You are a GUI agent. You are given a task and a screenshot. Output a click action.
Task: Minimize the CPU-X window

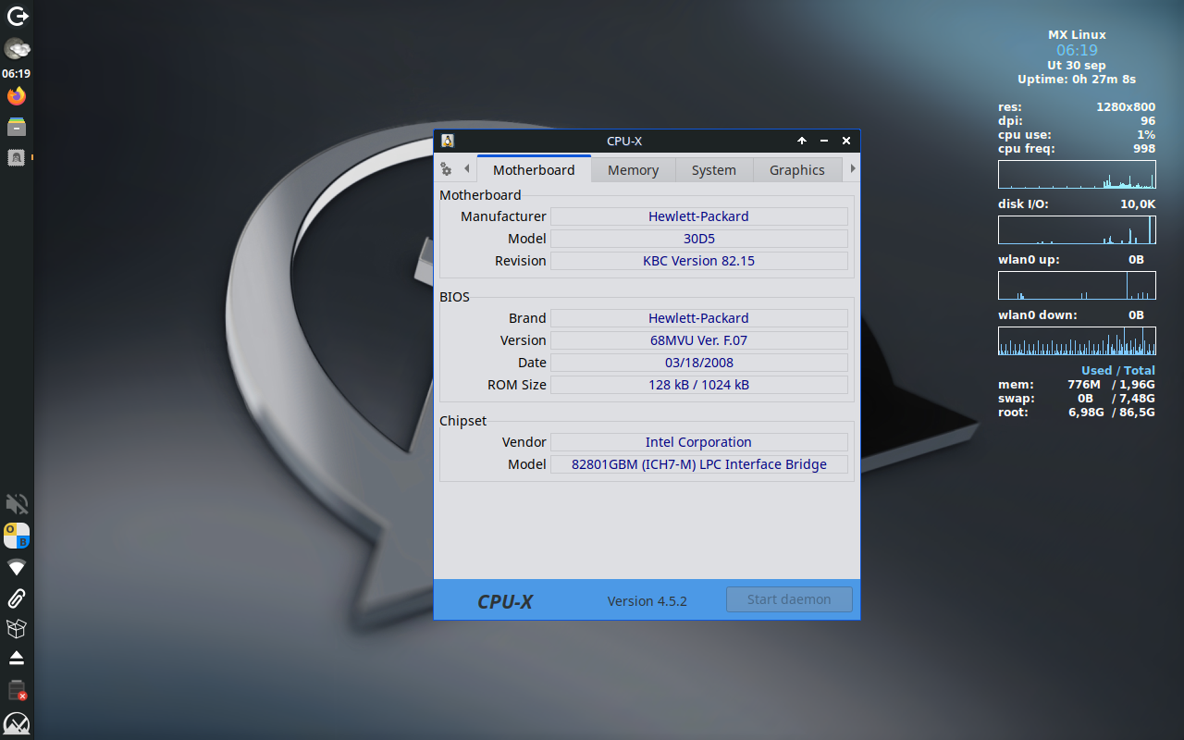[824, 141]
